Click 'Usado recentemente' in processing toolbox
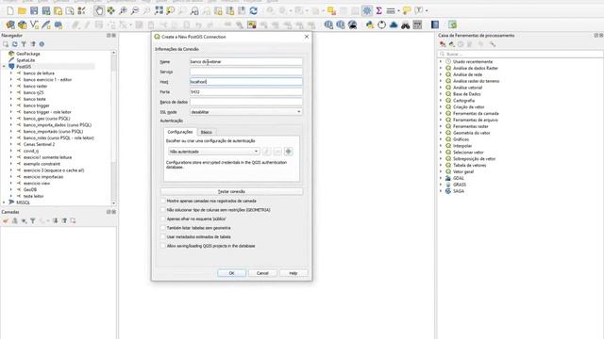 point(473,61)
